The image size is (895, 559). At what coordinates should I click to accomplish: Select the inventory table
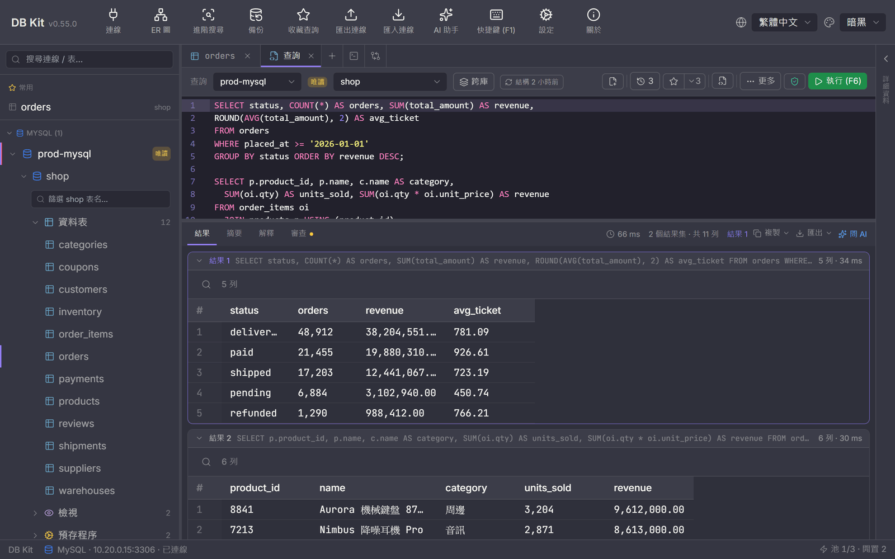[x=80, y=312]
